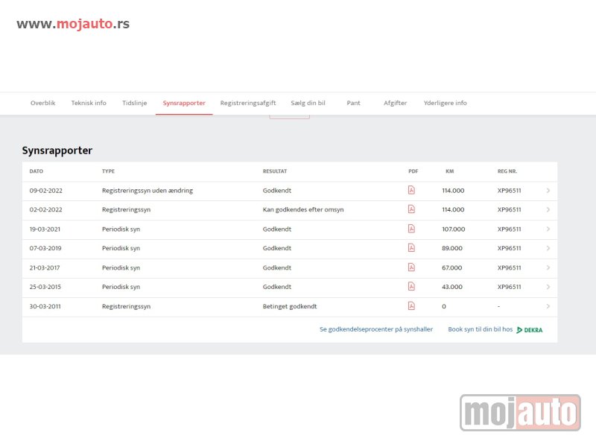Go to the Afgifter tab

point(396,103)
